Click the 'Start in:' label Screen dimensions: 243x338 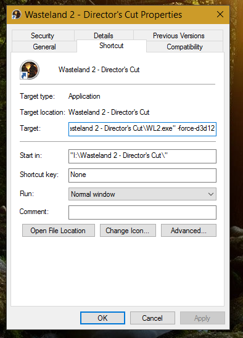tap(31, 155)
